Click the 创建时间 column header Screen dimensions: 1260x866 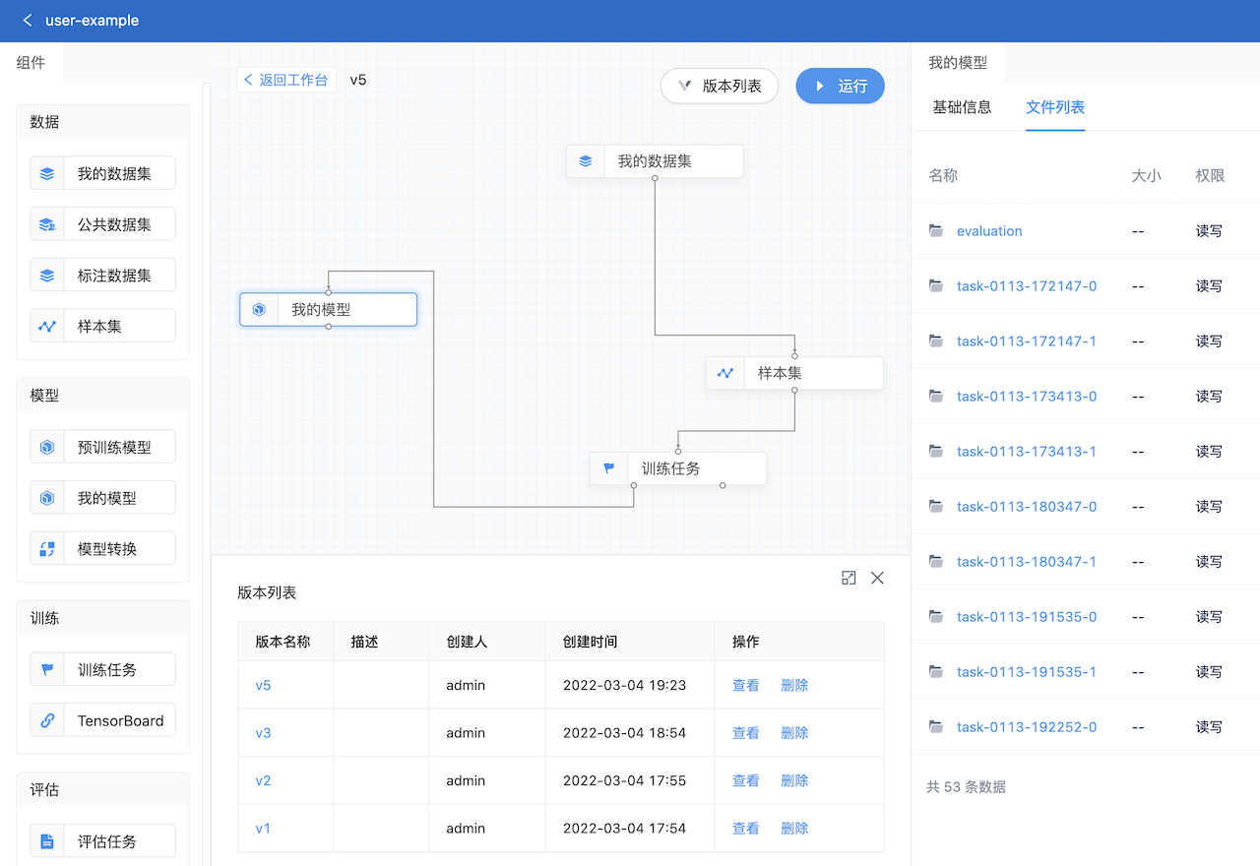[x=591, y=642]
